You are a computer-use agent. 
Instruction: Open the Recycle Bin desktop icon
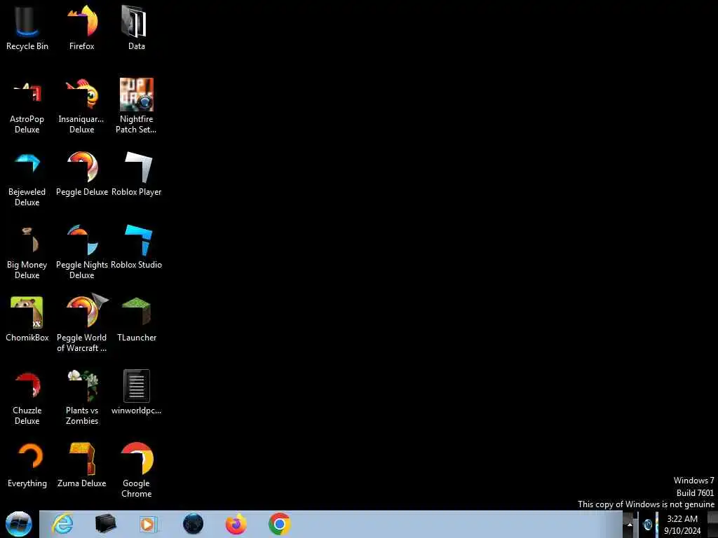point(27,27)
